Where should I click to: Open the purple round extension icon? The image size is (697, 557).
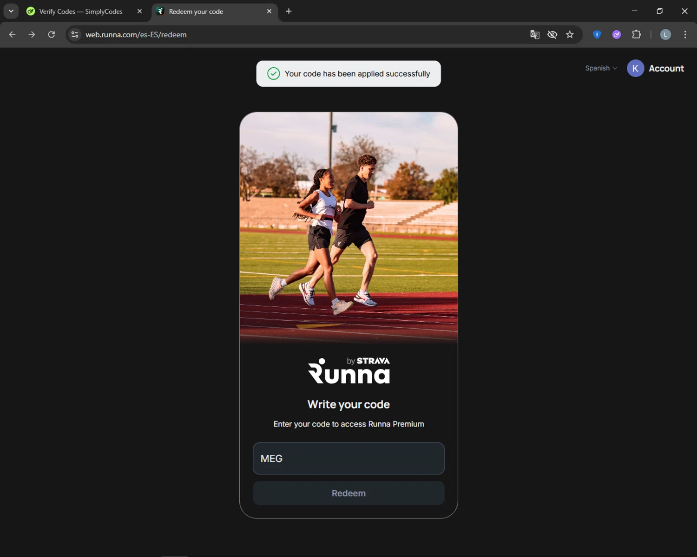617,34
